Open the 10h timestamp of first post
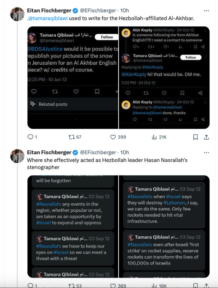 (125, 11)
